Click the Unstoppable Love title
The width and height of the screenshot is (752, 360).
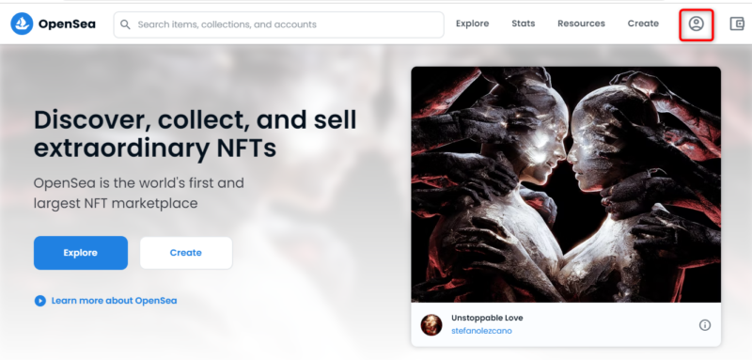(487, 318)
